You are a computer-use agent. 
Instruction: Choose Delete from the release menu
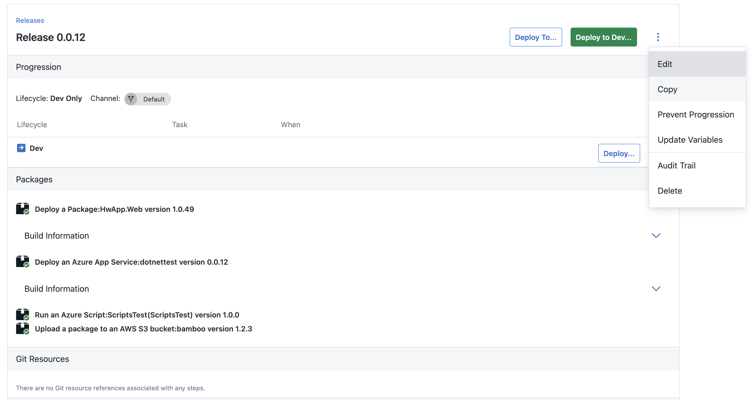click(670, 191)
